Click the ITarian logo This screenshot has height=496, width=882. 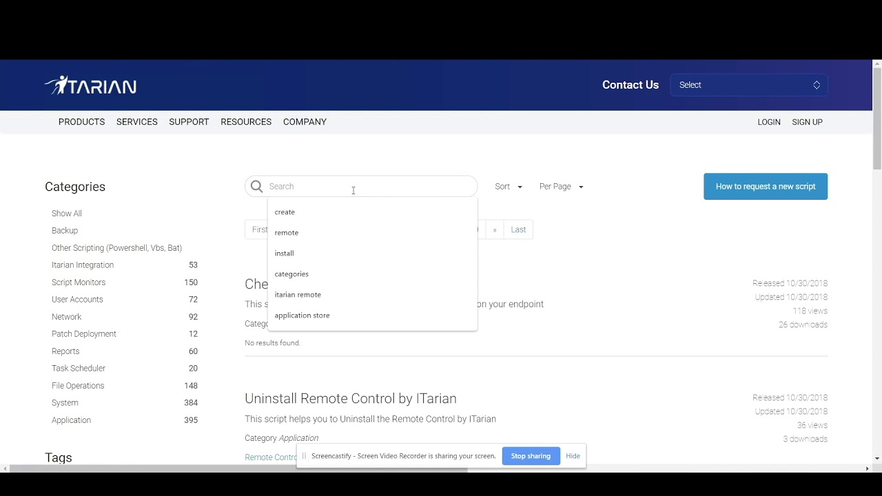tap(90, 85)
